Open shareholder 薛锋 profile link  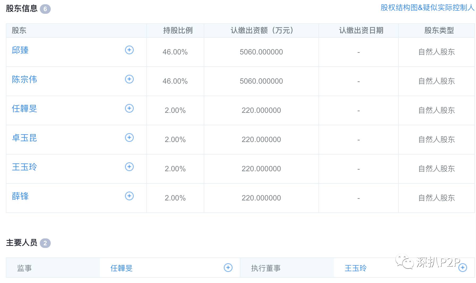tap(20, 196)
